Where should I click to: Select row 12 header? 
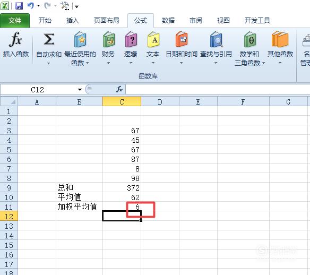[x=9, y=217]
